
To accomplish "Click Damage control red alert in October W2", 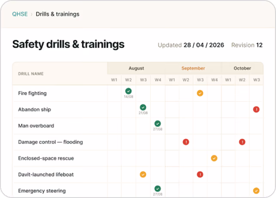I will point(242,142).
